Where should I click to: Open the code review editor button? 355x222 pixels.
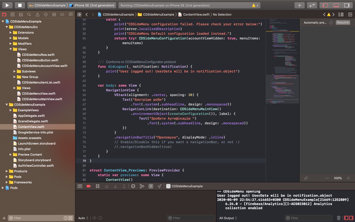point(312,5)
